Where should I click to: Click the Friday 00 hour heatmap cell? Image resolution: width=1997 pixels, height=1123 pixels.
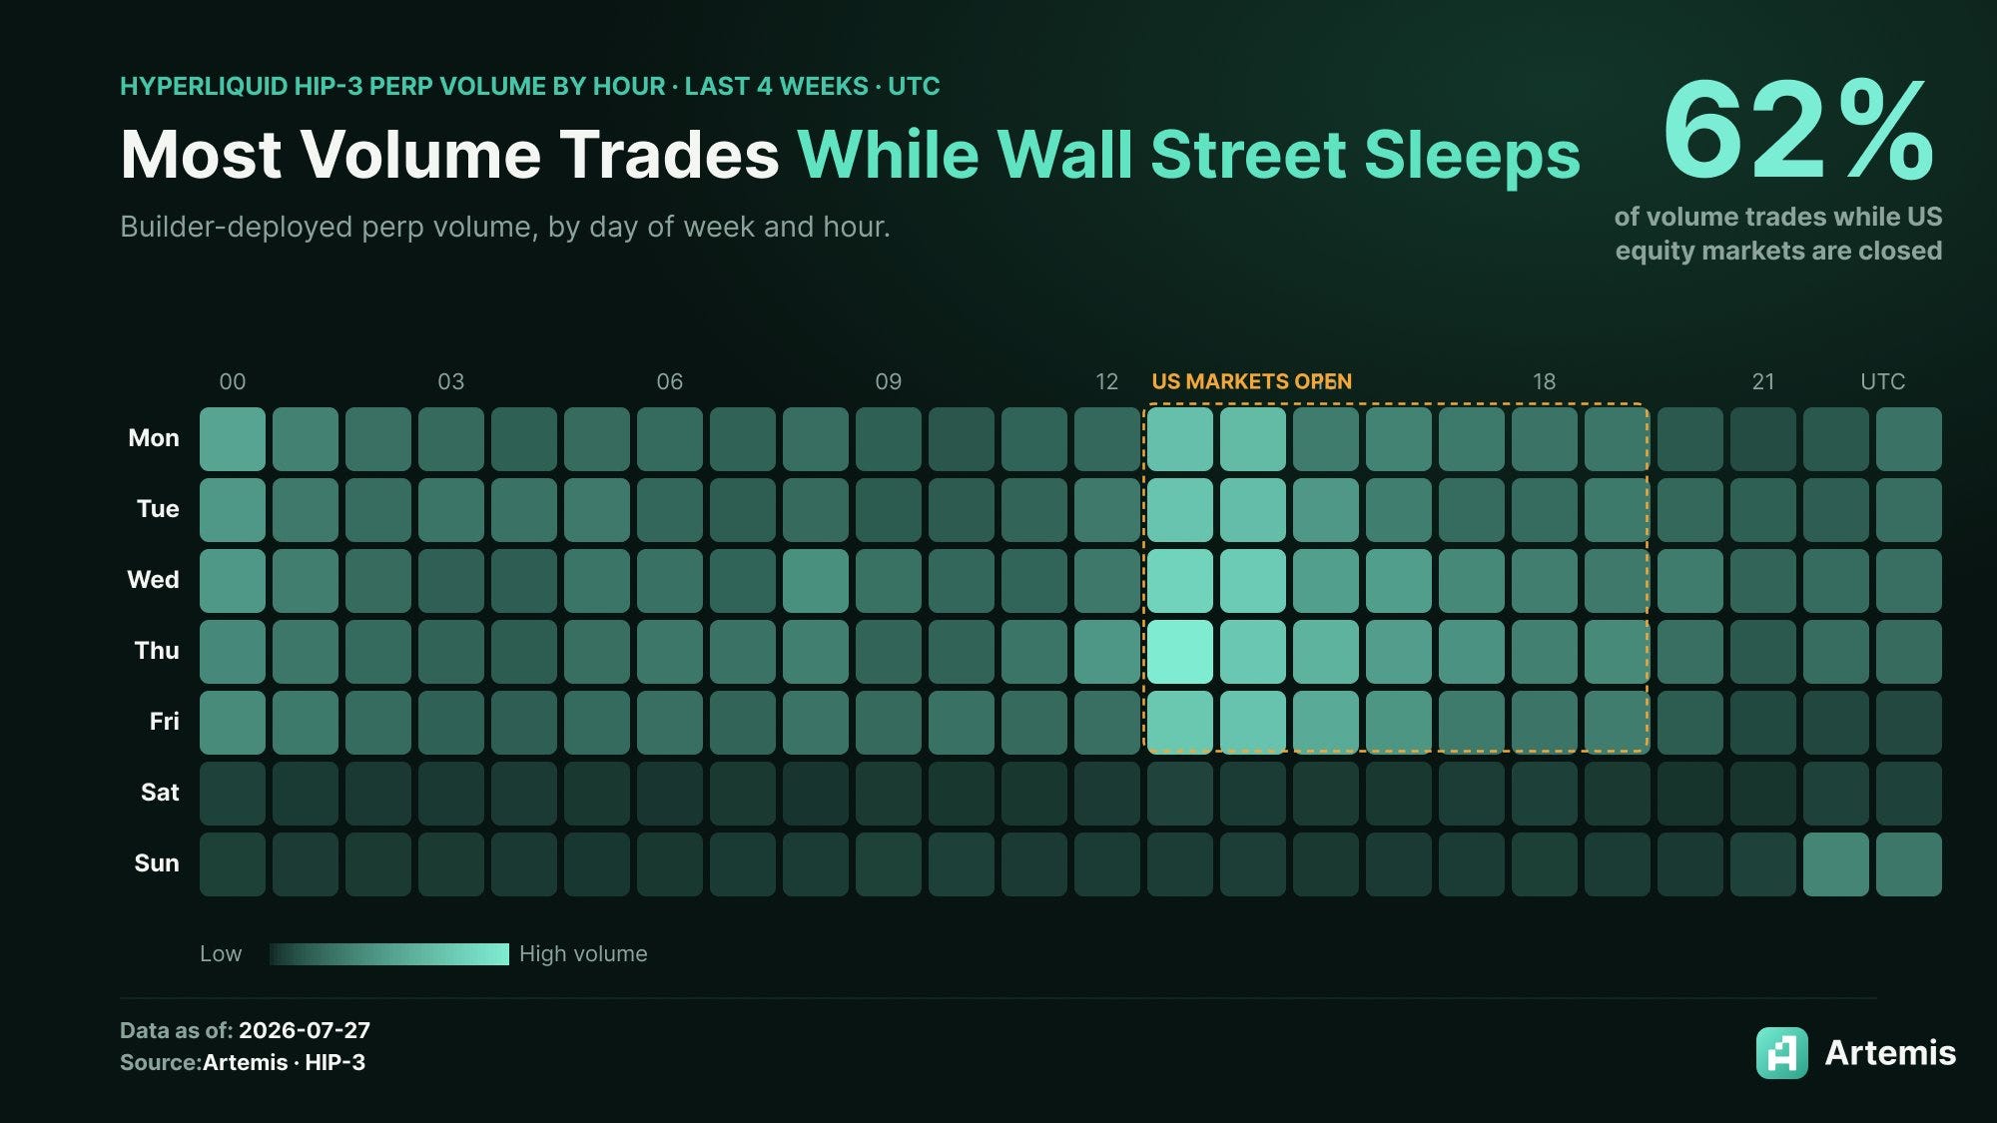[233, 723]
